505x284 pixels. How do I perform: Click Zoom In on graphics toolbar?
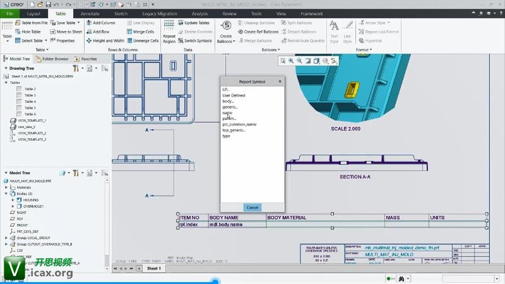pos(290,61)
